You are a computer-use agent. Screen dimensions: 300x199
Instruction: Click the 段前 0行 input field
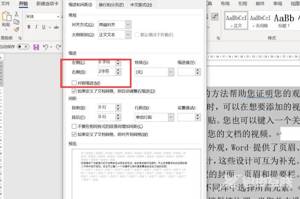click(107, 107)
